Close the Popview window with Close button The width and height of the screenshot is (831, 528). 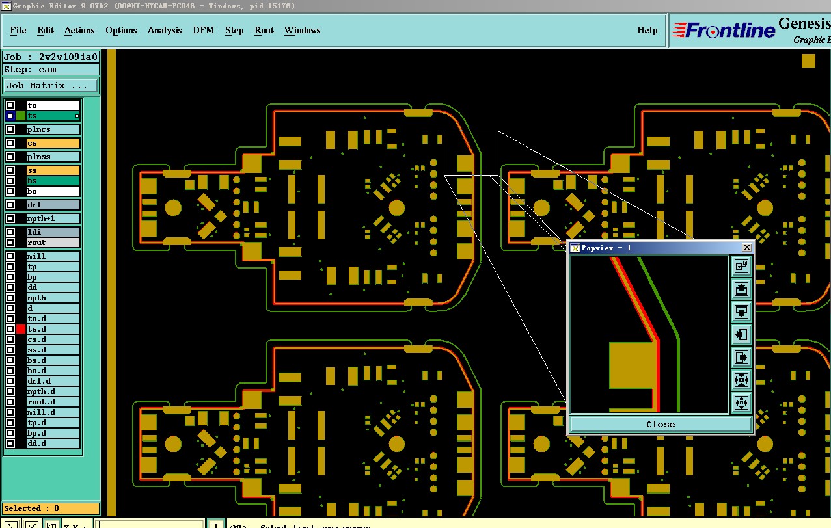(661, 424)
